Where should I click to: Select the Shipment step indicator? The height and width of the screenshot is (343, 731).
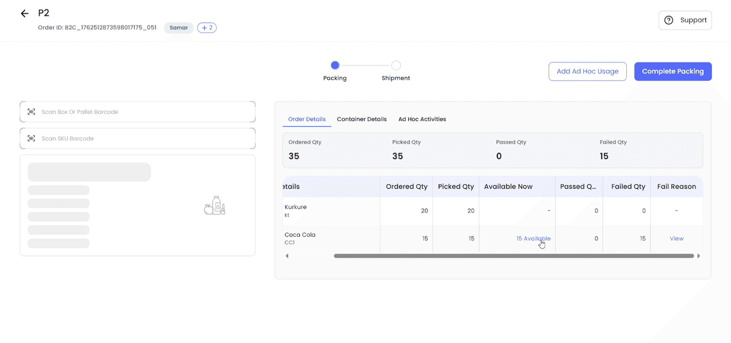396,65
